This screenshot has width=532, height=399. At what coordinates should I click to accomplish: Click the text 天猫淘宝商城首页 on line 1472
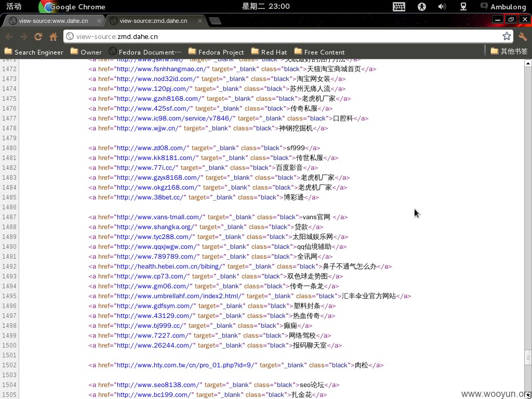coord(334,69)
